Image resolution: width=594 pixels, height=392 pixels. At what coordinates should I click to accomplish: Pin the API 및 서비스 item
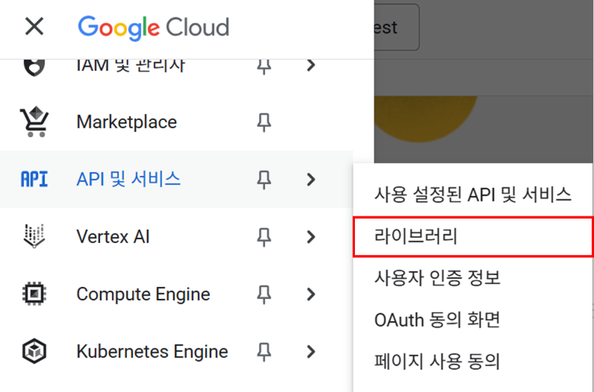coord(264,179)
